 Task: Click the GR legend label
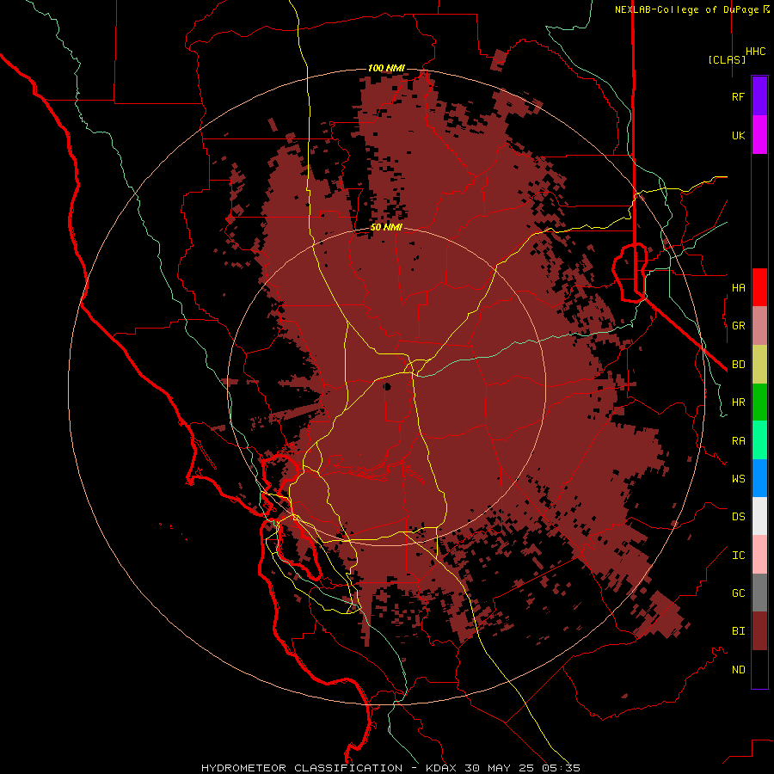point(738,326)
